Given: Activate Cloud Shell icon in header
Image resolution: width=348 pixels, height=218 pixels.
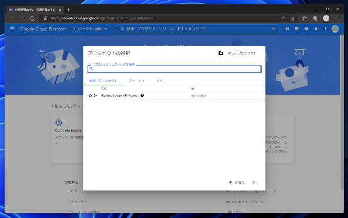Looking at the screenshot, I should pyautogui.click(x=297, y=29).
